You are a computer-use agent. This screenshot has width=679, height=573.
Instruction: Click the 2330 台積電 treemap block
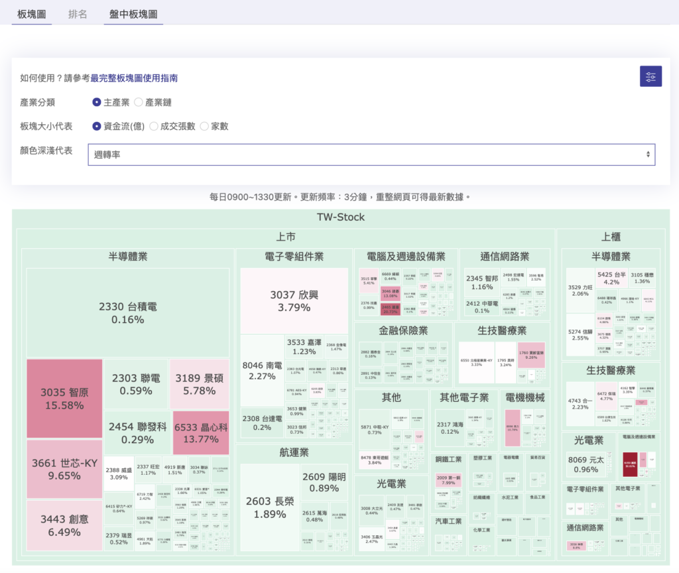point(128,313)
